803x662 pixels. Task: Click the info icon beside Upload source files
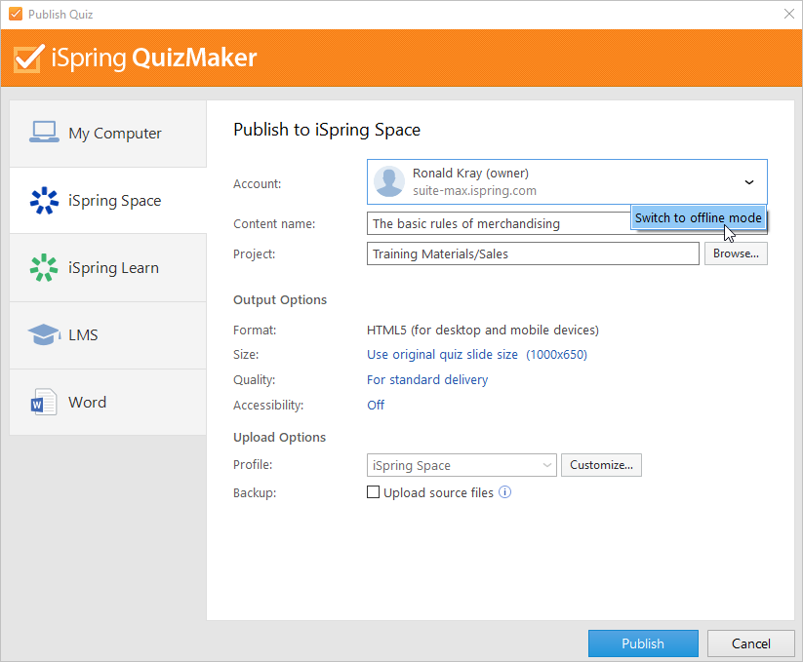pyautogui.click(x=505, y=492)
